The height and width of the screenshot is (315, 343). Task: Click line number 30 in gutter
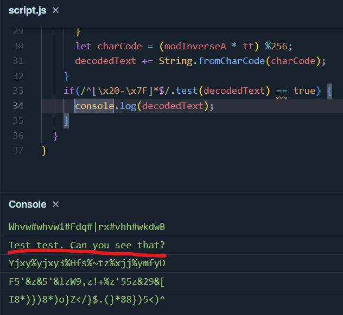18,46
